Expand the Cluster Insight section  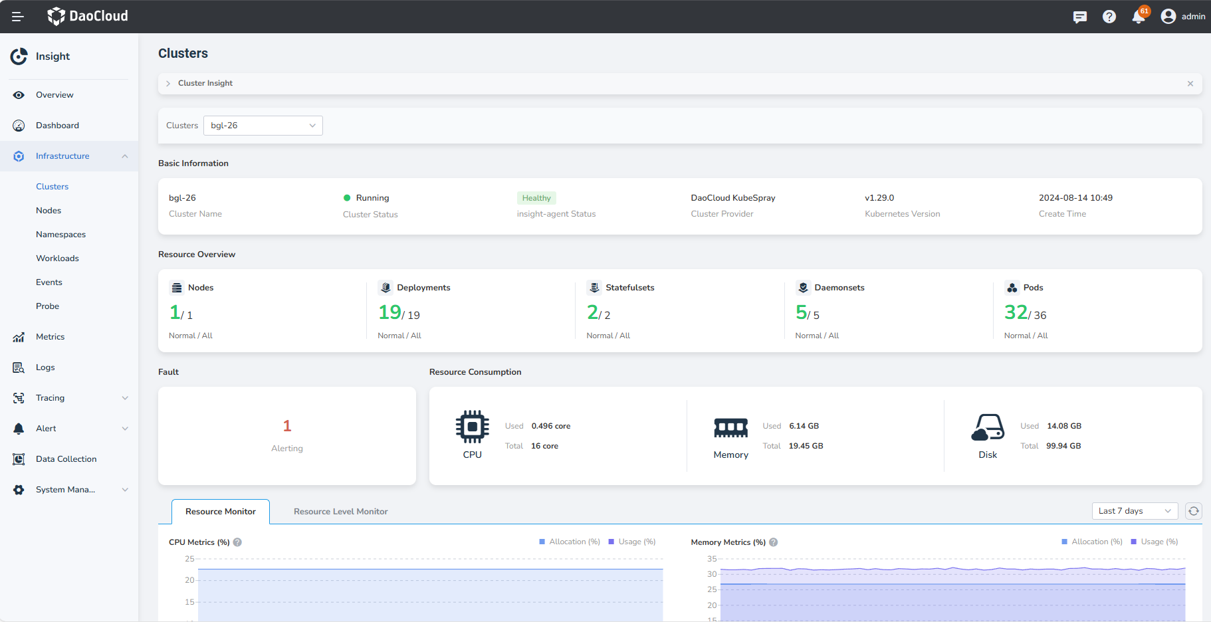point(168,84)
